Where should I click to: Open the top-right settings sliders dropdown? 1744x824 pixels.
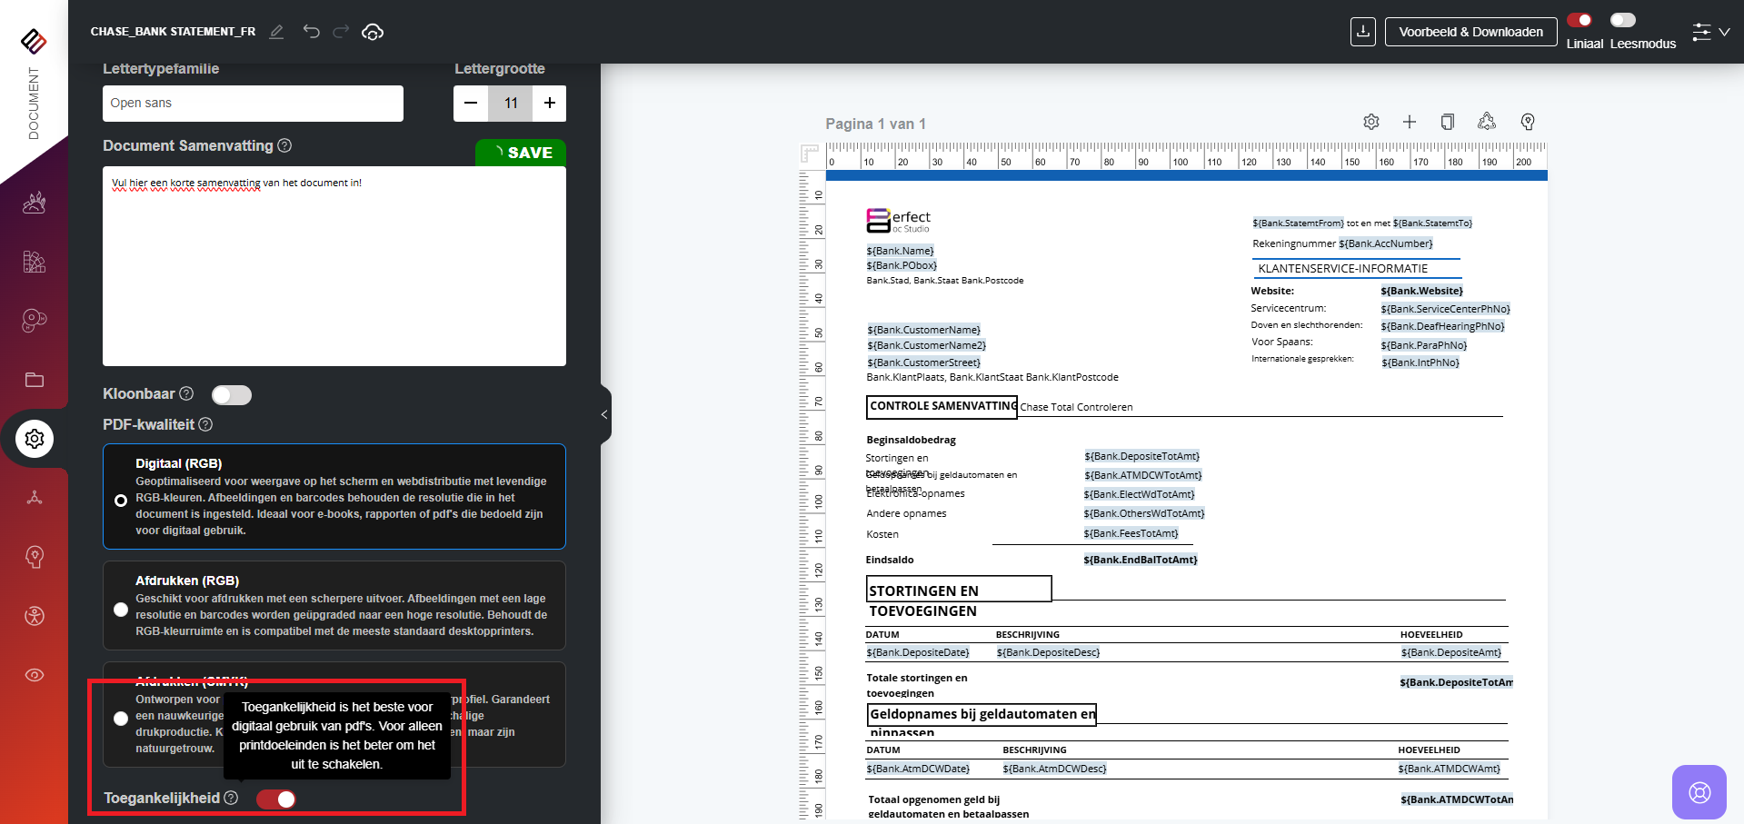point(1710,32)
